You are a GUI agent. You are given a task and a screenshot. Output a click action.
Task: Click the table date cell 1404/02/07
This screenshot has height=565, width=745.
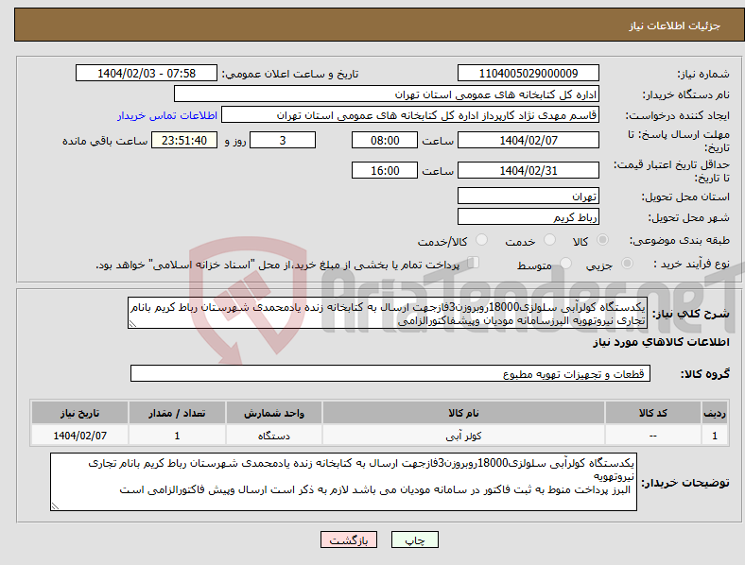[79, 436]
